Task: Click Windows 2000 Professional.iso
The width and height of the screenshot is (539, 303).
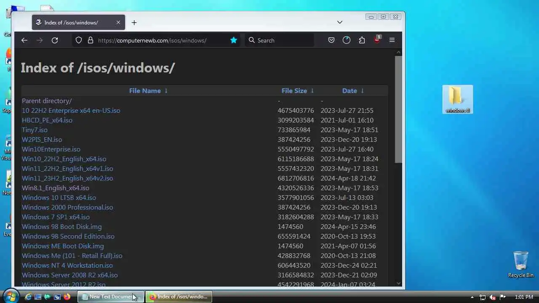Action: tap(67, 207)
